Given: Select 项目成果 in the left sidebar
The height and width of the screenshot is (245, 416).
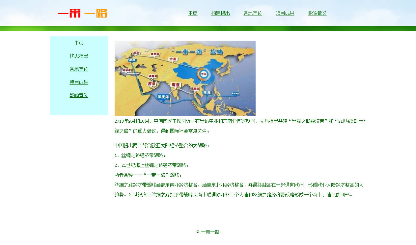Looking at the screenshot, I should [x=79, y=83].
